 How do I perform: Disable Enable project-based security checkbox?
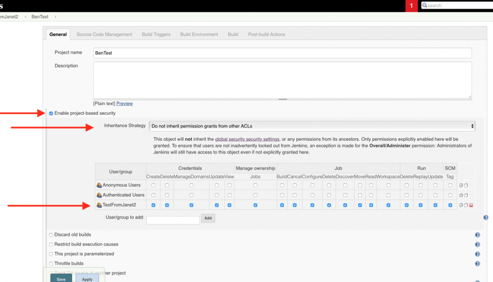coord(51,113)
